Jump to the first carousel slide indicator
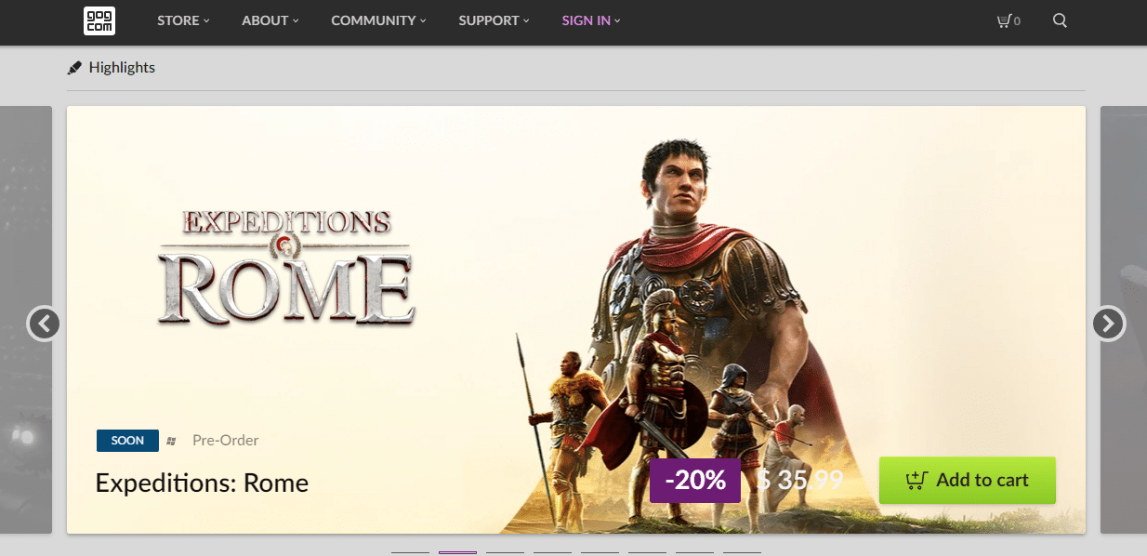This screenshot has height=556, width=1147. tap(410, 552)
